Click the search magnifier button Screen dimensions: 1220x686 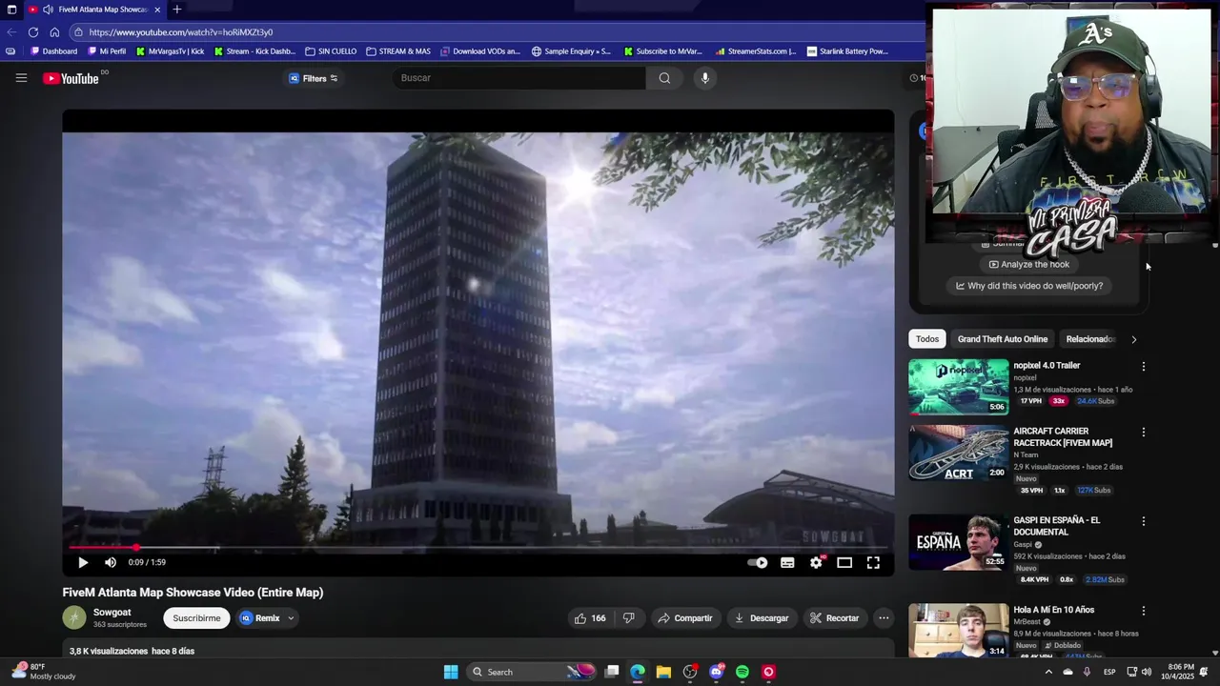click(664, 78)
